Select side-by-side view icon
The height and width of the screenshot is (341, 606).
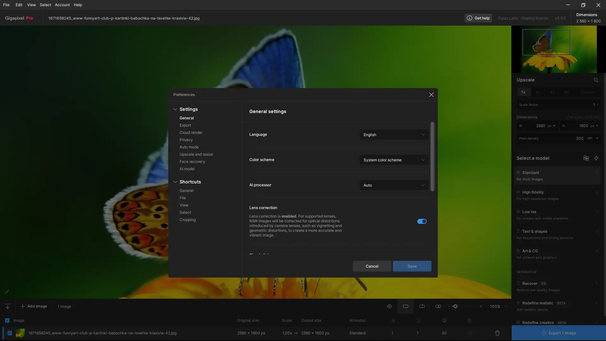(x=438, y=306)
